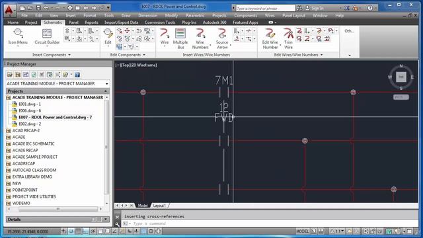Click Sign In link

tap(317, 9)
